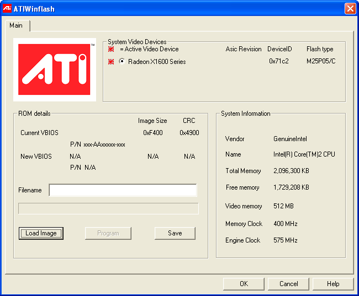Click the Engine Clock label
359x296 pixels.
click(242, 240)
